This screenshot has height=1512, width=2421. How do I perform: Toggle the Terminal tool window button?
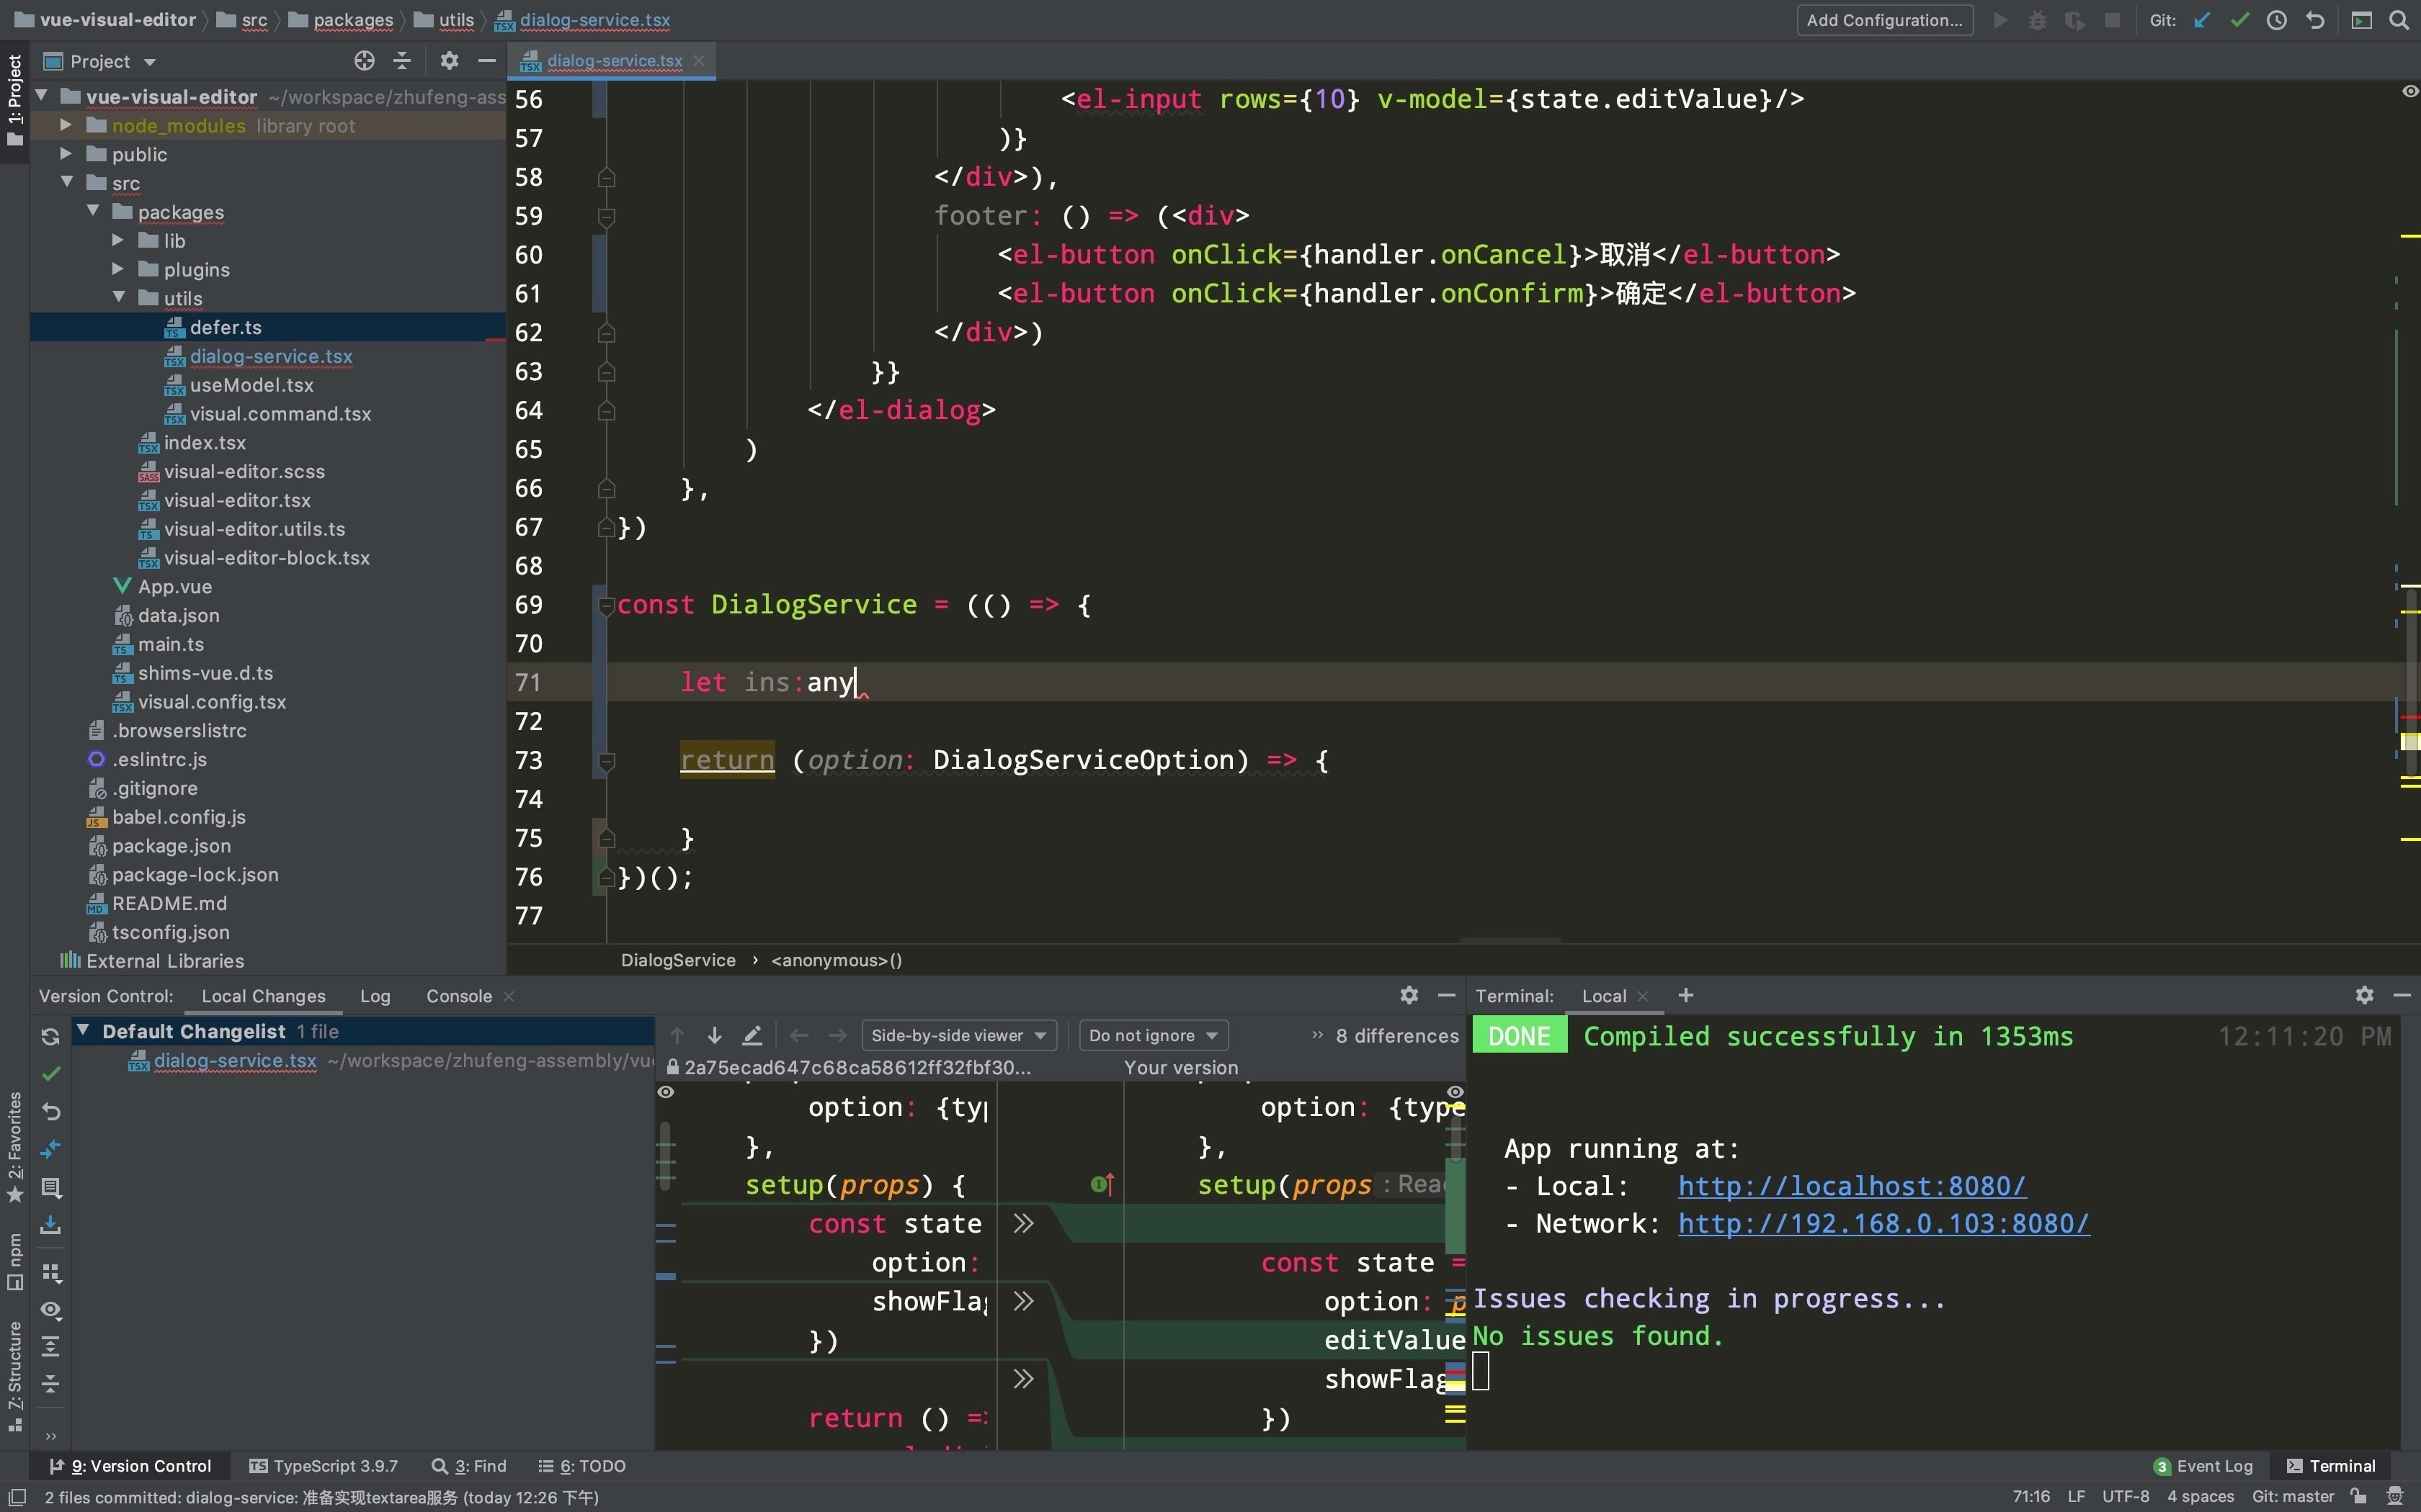pos(2331,1465)
